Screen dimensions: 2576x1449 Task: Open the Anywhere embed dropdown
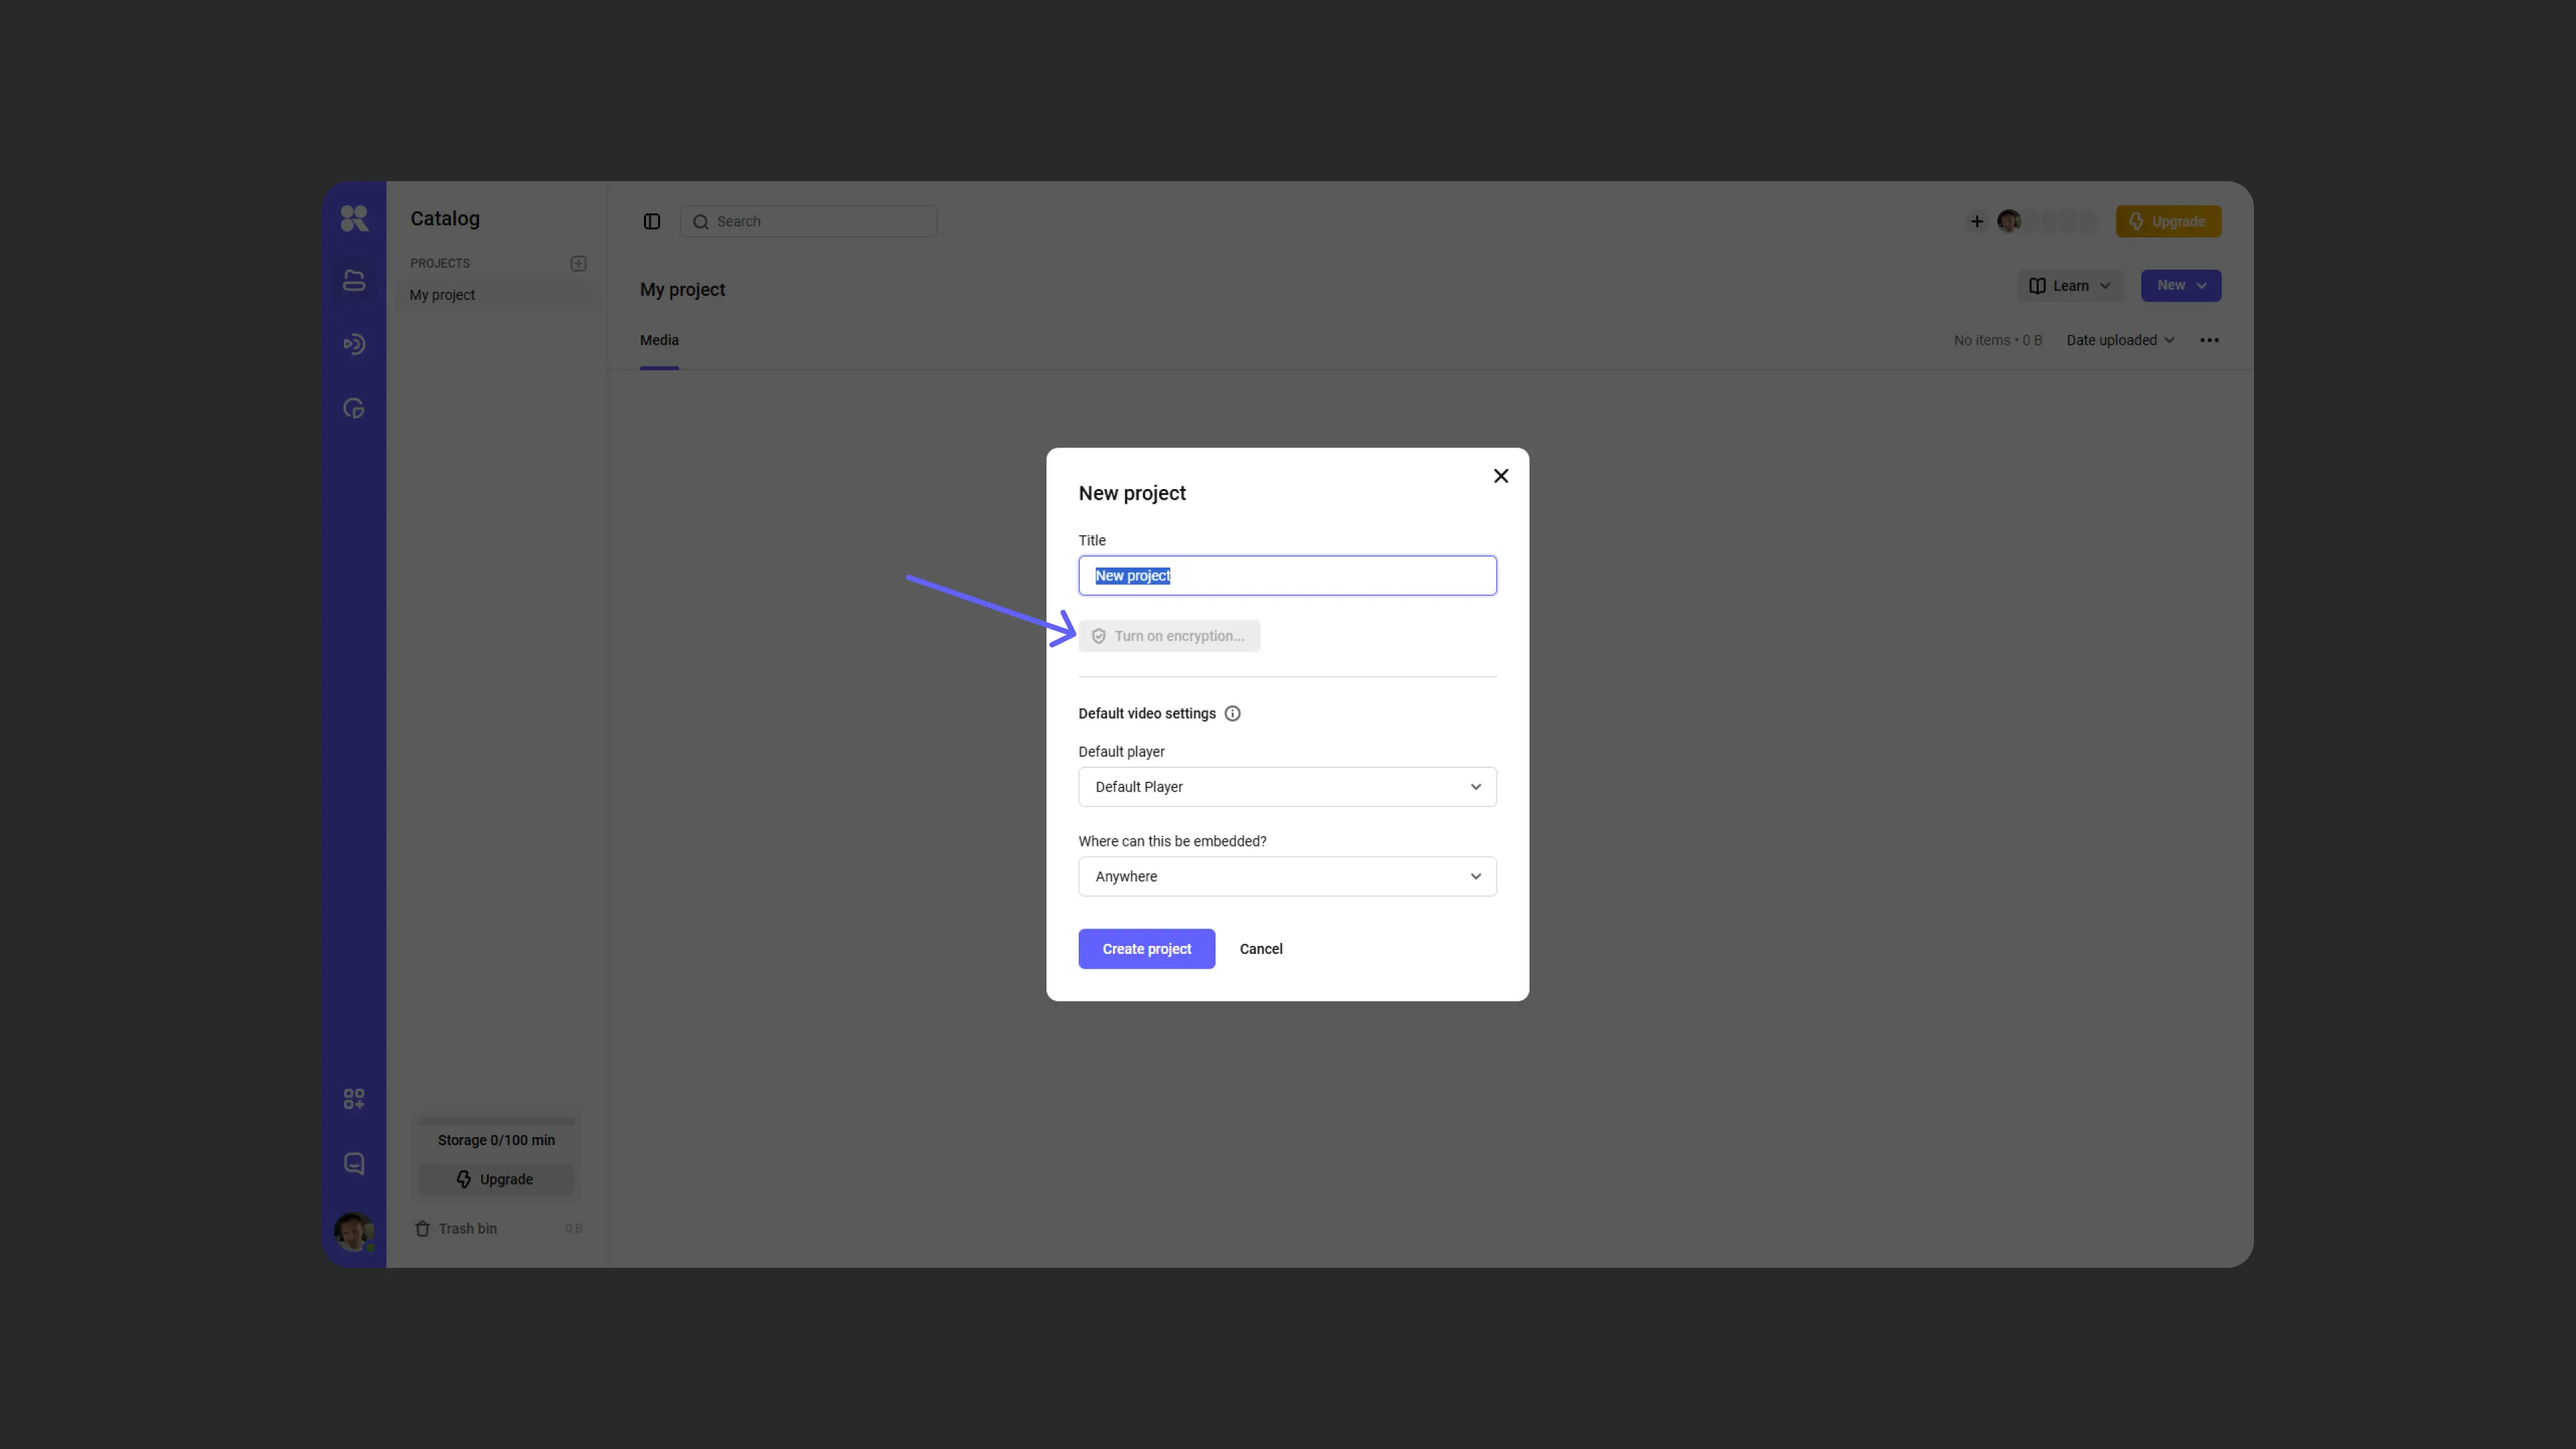(1287, 876)
